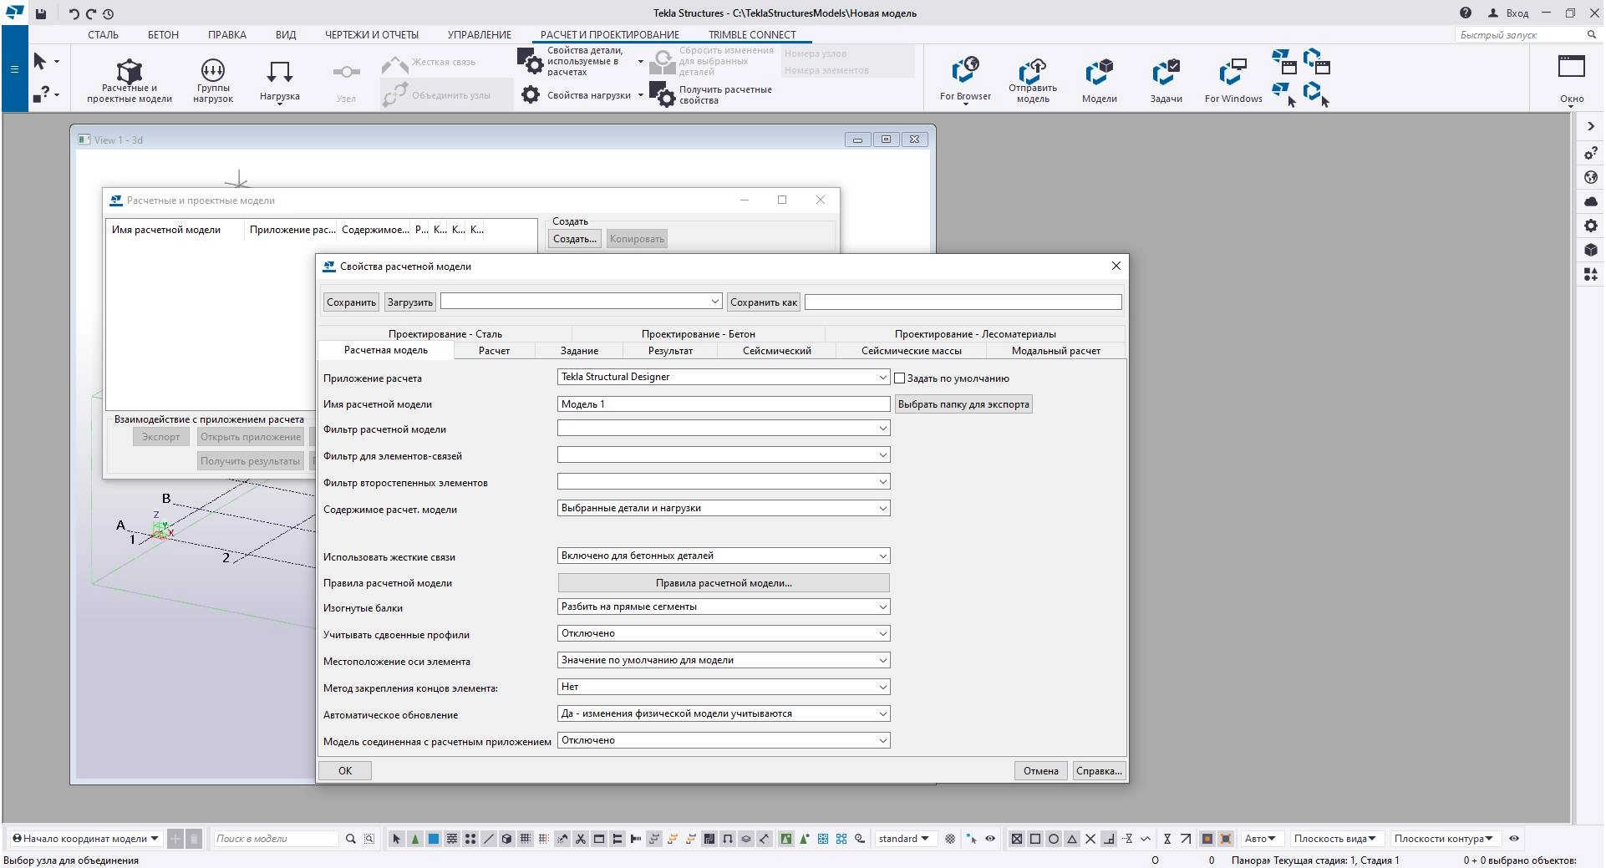The height and width of the screenshot is (868, 1606).
Task: Click Свойства детали, используемые в расчетах icon
Action: (x=530, y=61)
